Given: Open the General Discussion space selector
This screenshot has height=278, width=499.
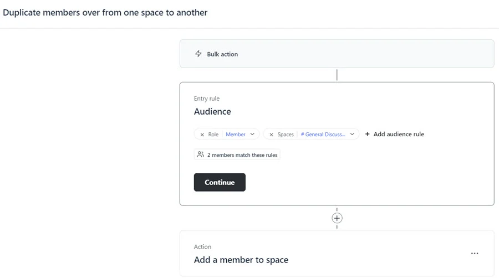Looking at the screenshot, I should pyautogui.click(x=323, y=135).
